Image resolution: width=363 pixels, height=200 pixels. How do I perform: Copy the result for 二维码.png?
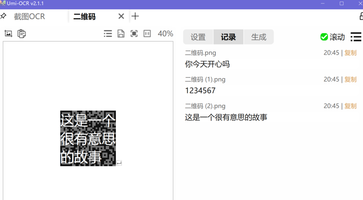pyautogui.click(x=351, y=53)
